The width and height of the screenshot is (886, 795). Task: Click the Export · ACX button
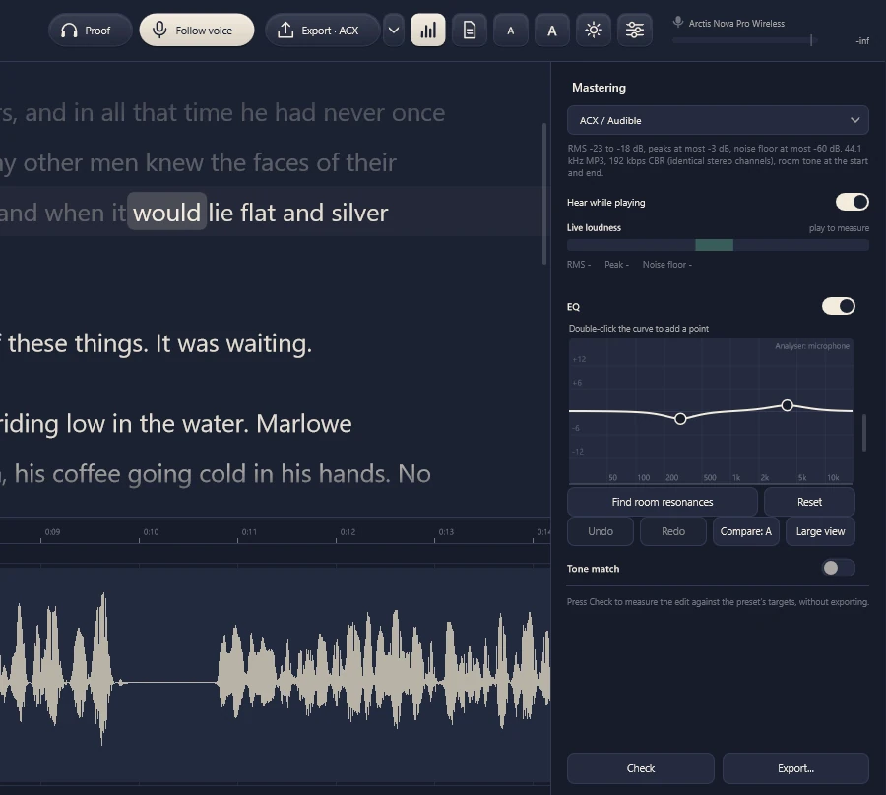(322, 31)
